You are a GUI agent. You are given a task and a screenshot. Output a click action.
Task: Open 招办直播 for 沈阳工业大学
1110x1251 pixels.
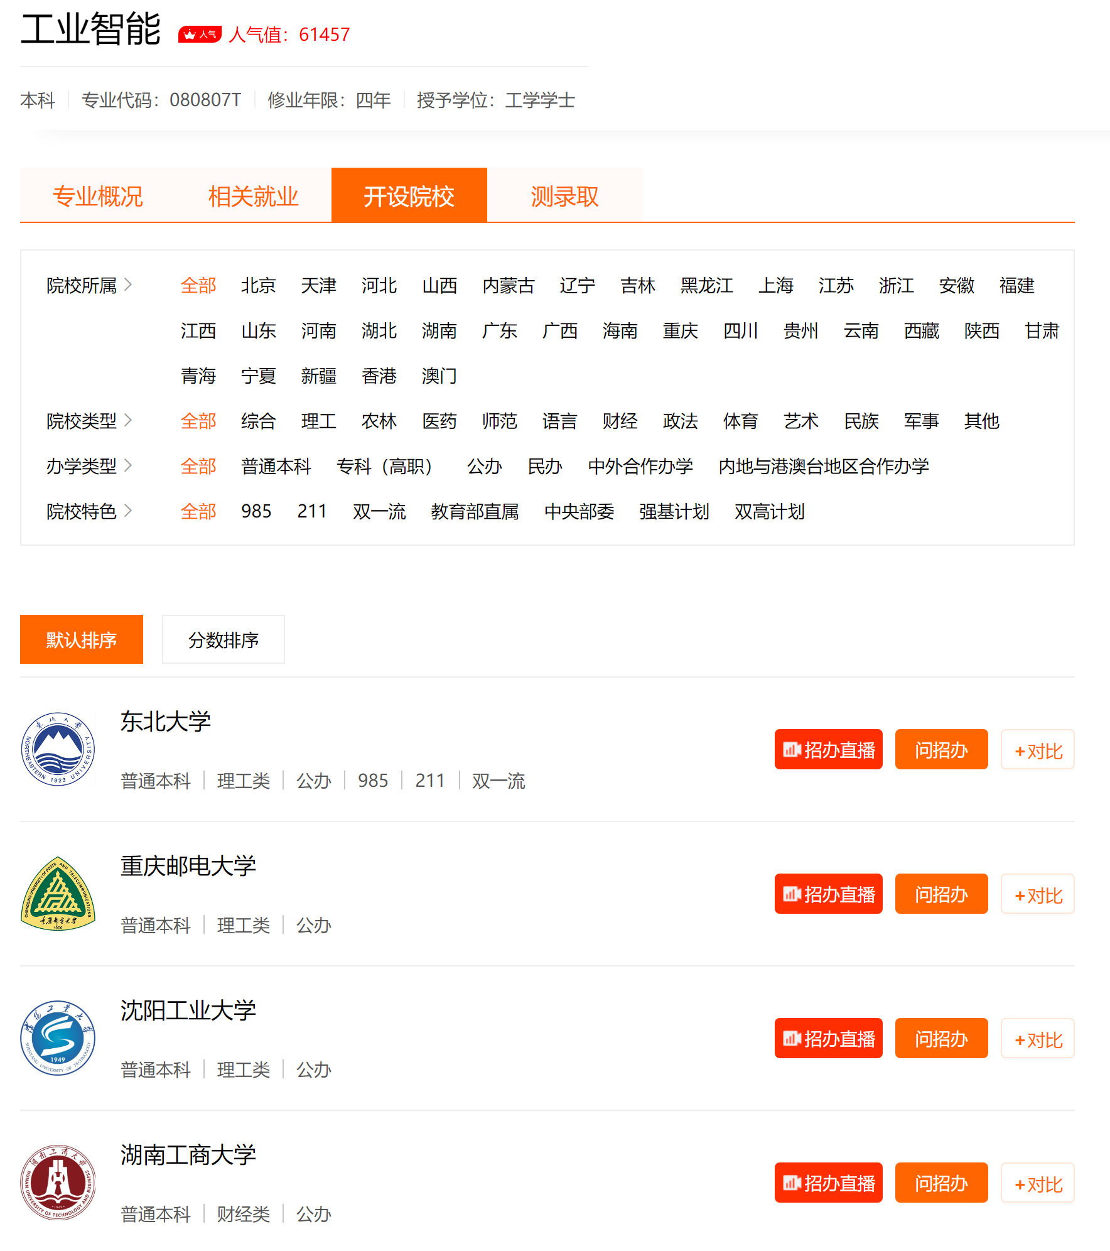click(829, 1038)
